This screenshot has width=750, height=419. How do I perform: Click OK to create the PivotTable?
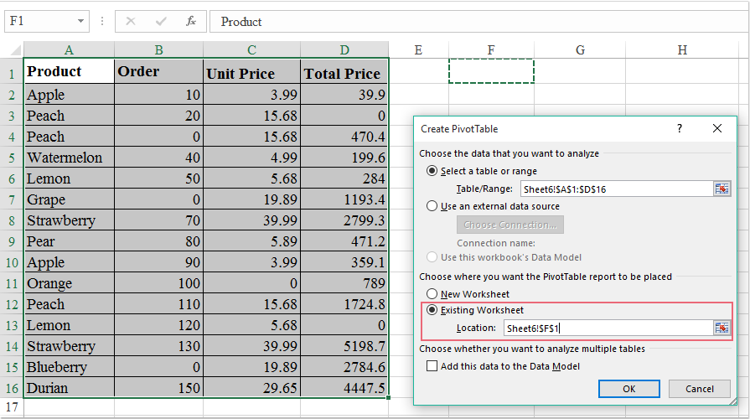tap(629, 389)
